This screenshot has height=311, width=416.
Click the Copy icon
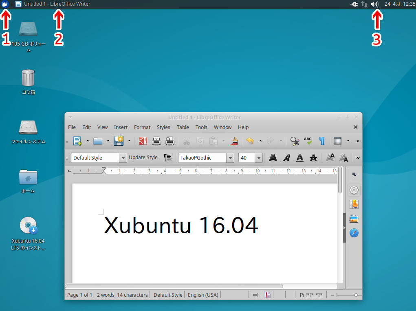(200, 141)
